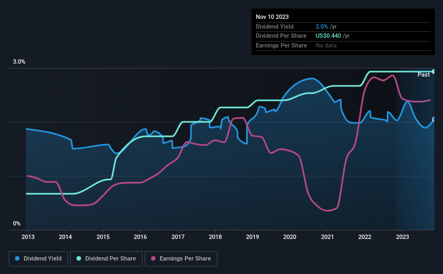
Task: Click the 2014 x-axis label
Action: tap(65, 237)
